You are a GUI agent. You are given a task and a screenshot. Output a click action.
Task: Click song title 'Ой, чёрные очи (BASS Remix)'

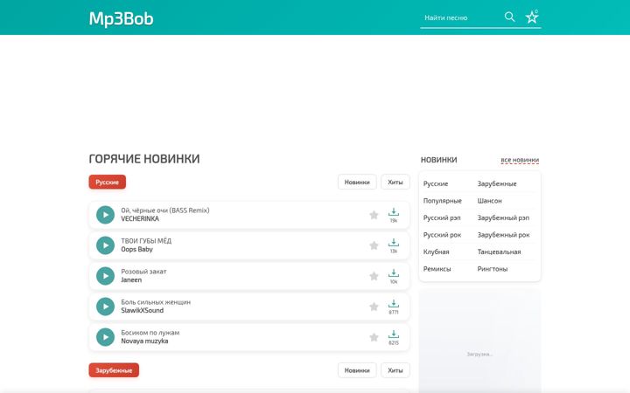165,210
